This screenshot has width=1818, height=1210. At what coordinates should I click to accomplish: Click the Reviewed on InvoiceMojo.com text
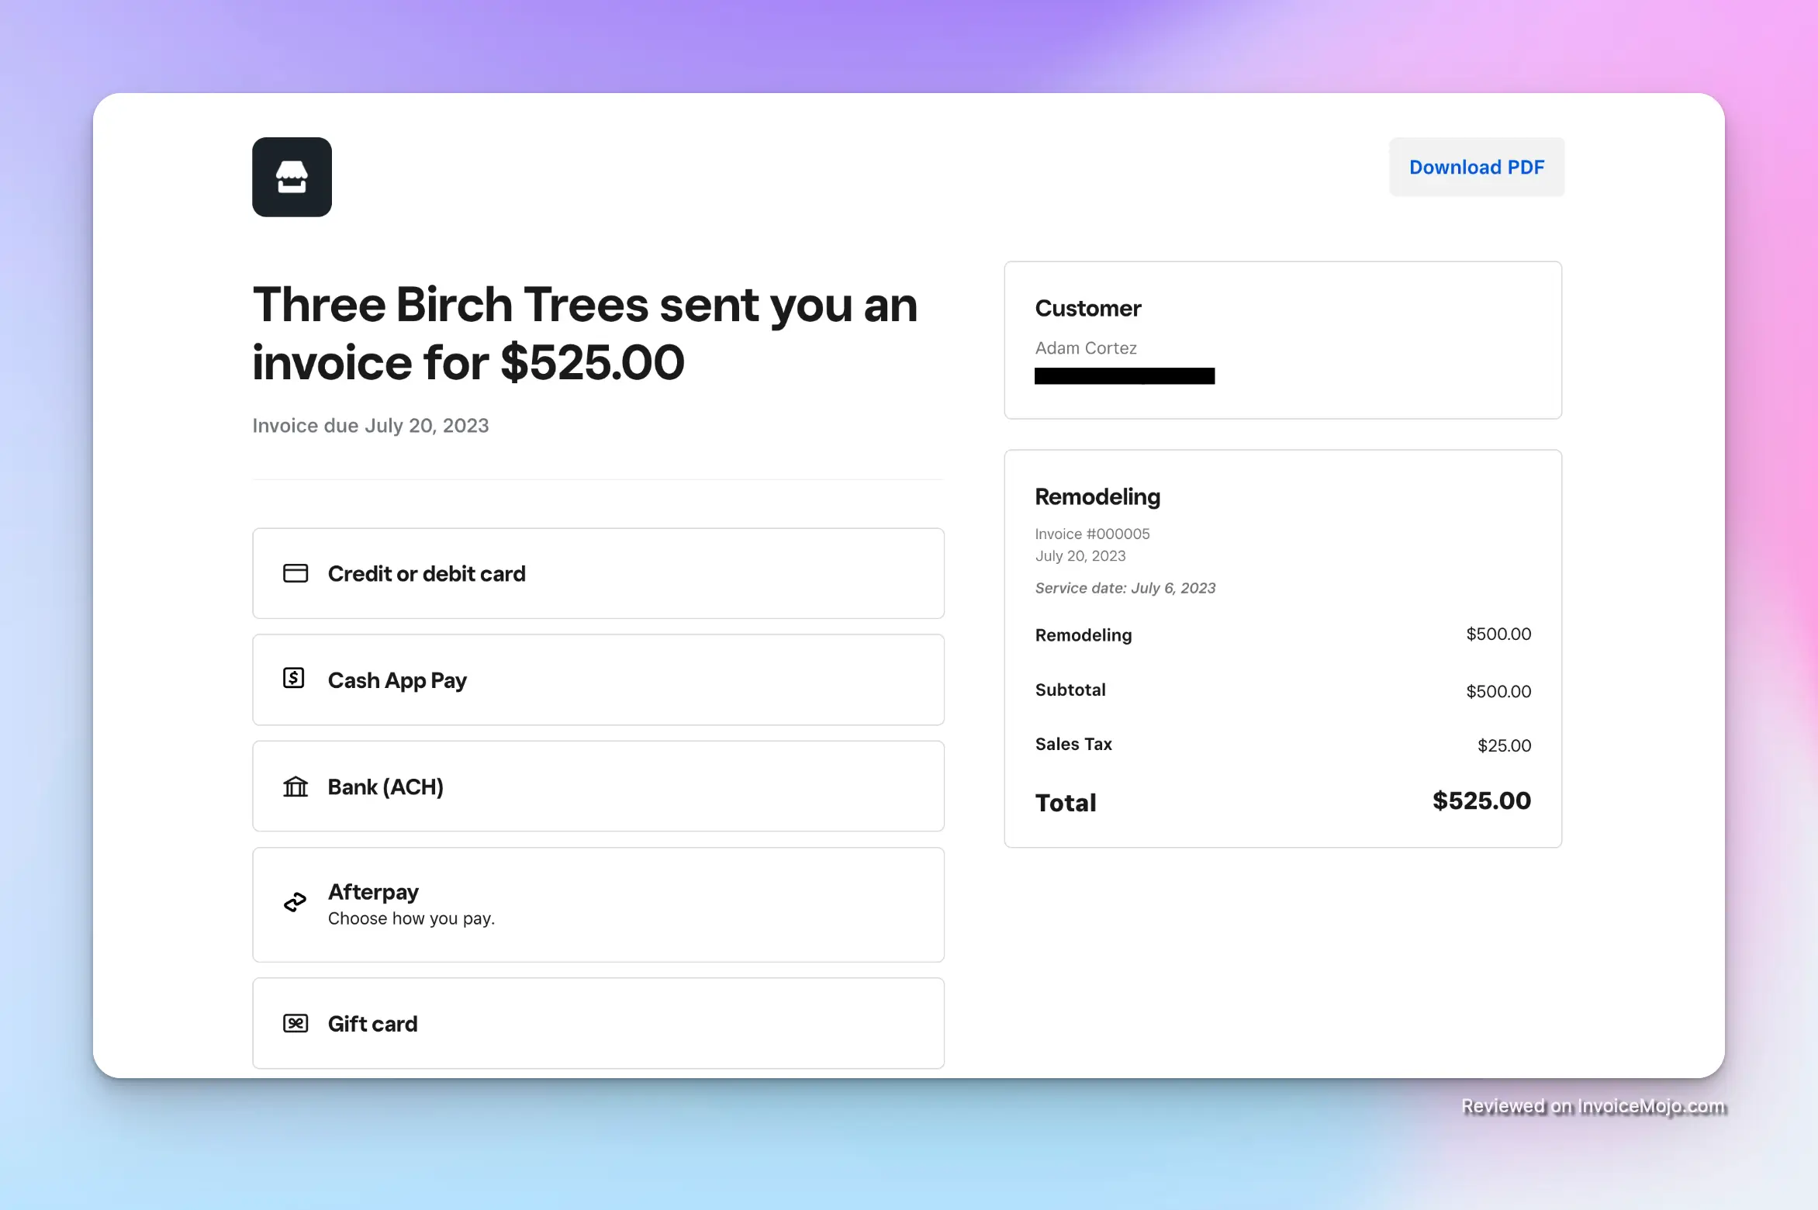(x=1592, y=1105)
